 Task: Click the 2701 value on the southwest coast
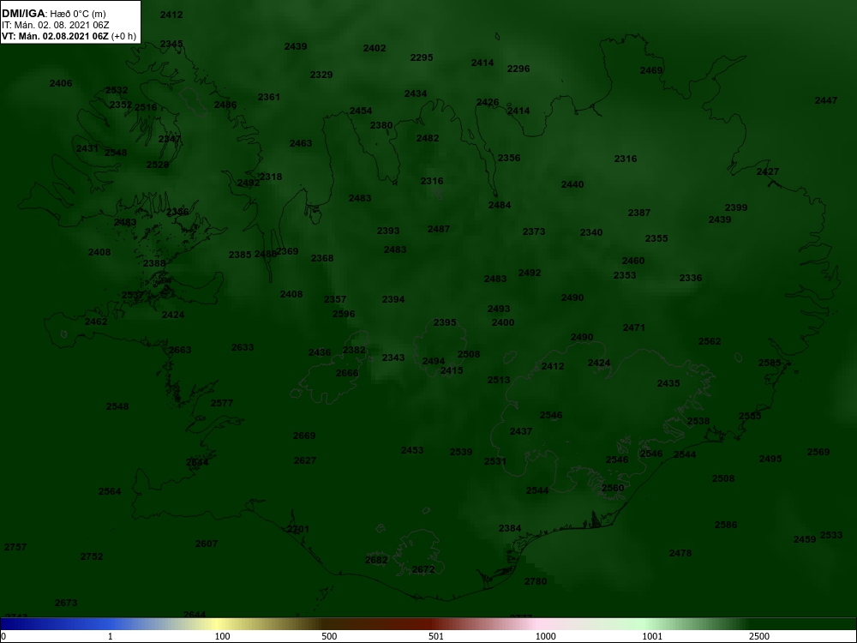coord(298,529)
